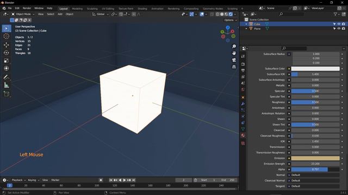Select the Transform tool
Image resolution: width=348 pixels, height=195 pixels.
7,68
